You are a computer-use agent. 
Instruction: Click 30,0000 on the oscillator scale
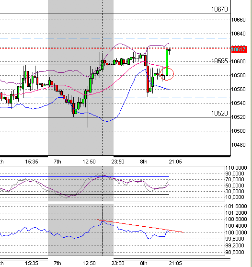235,191
